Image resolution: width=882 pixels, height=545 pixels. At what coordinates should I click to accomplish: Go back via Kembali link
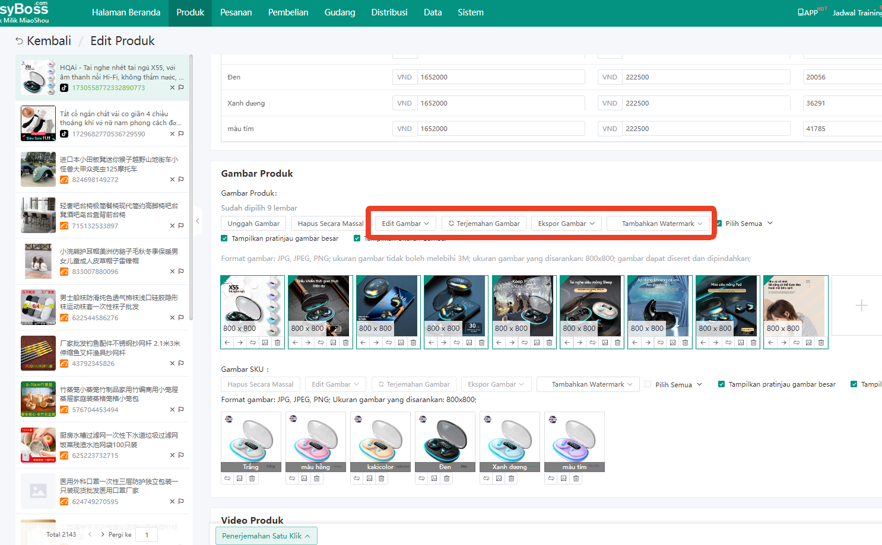pyautogui.click(x=43, y=41)
